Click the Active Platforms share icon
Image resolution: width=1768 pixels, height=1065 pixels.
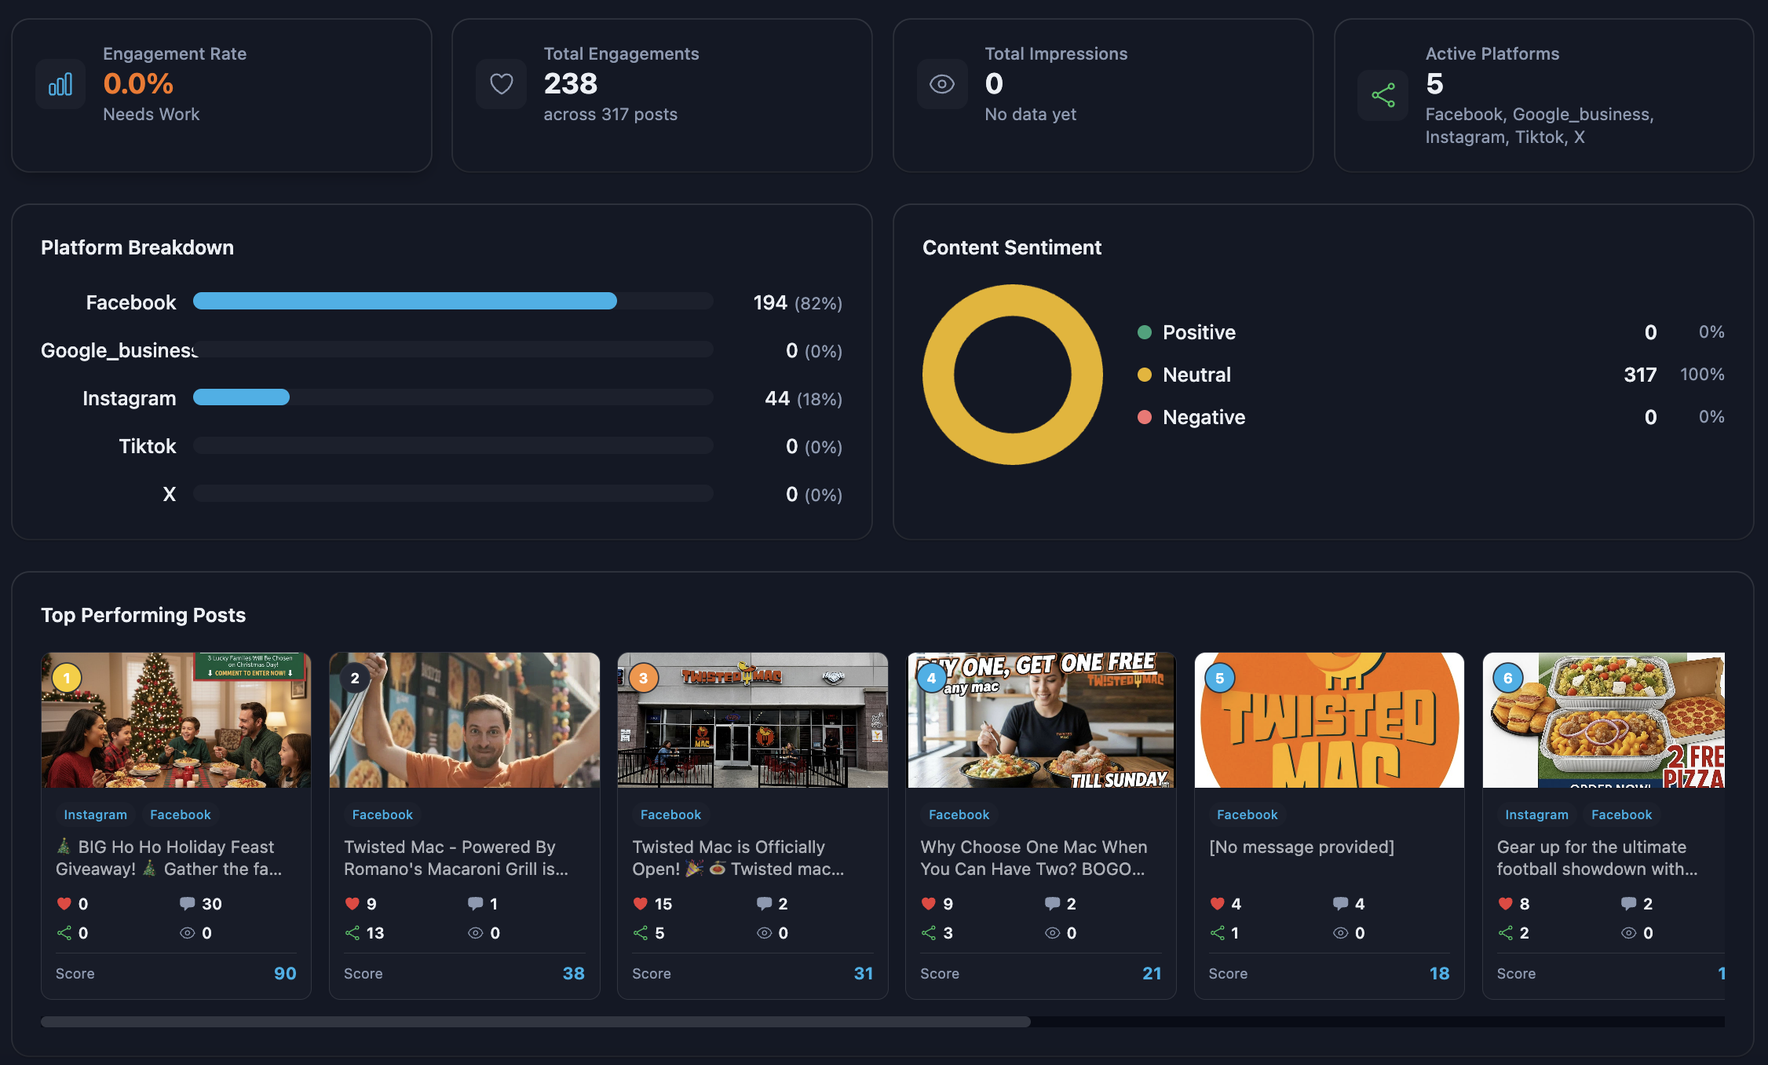(x=1383, y=95)
